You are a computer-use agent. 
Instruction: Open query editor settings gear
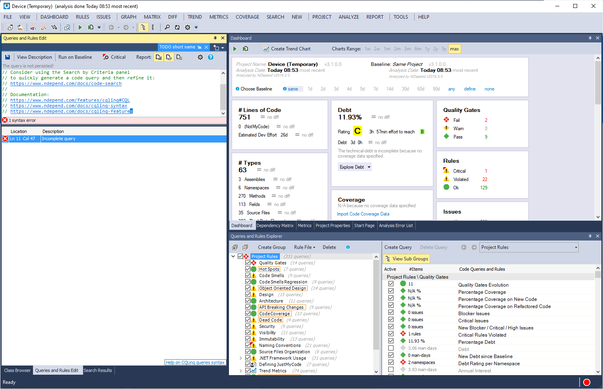(200, 57)
